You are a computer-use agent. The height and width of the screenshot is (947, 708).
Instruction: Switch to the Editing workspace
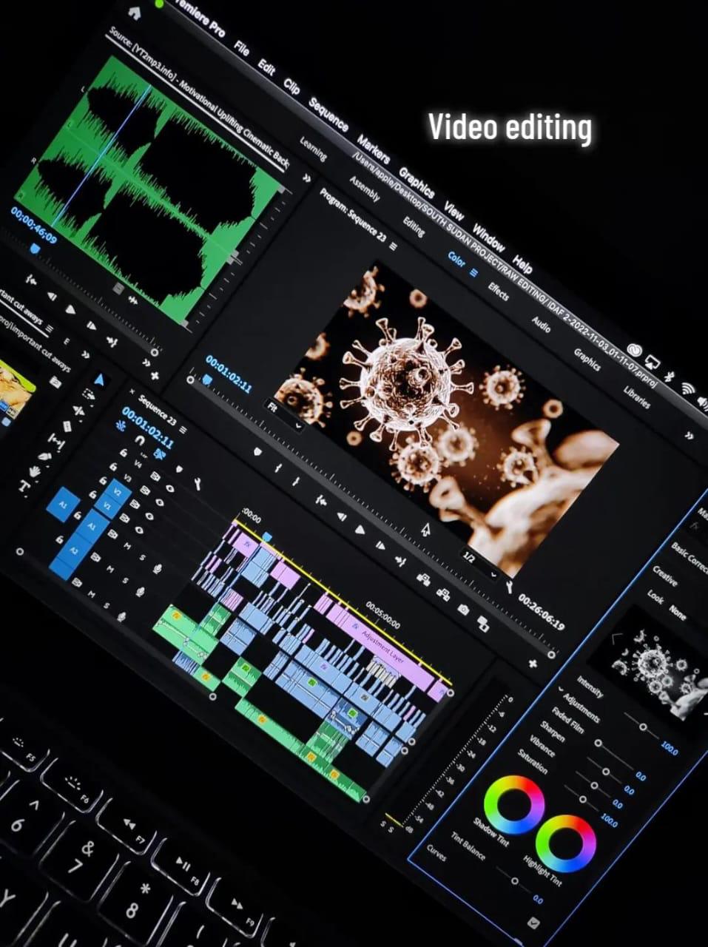[x=414, y=226]
